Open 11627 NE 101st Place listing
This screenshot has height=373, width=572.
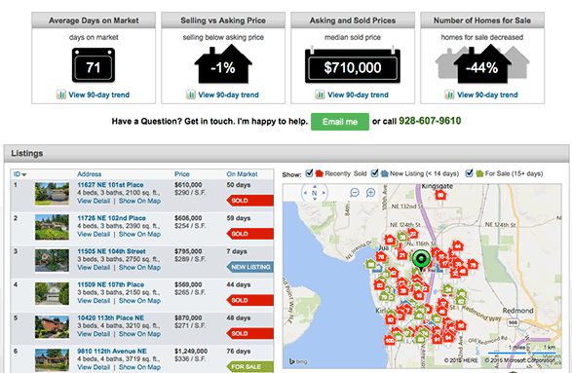(110, 185)
